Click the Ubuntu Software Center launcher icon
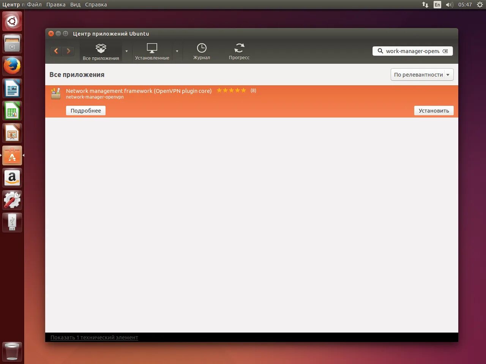486x364 pixels. pos(12,155)
